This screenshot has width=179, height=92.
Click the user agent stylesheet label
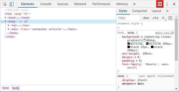[156, 76]
